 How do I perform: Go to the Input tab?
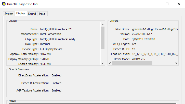click(x=42, y=14)
